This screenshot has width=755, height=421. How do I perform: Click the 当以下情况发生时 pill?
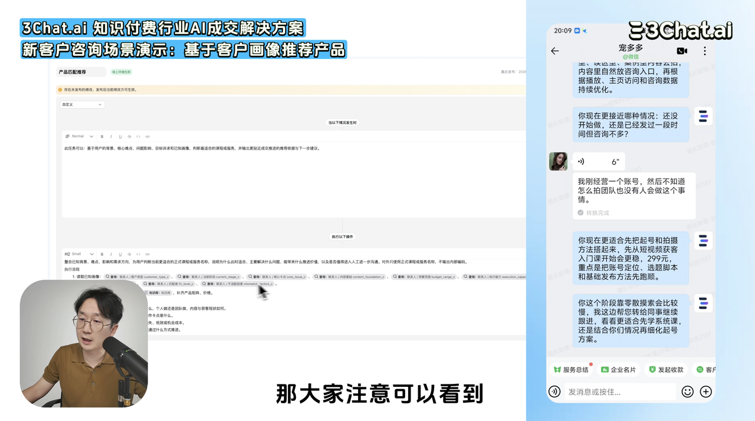pyautogui.click(x=342, y=123)
